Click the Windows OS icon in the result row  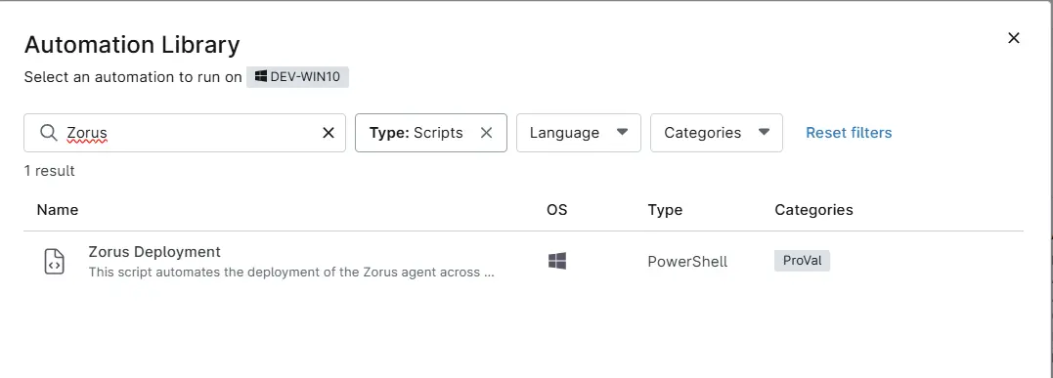coord(556,261)
